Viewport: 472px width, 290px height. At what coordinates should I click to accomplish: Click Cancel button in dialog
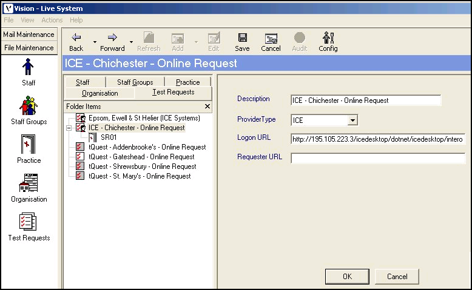(x=397, y=276)
